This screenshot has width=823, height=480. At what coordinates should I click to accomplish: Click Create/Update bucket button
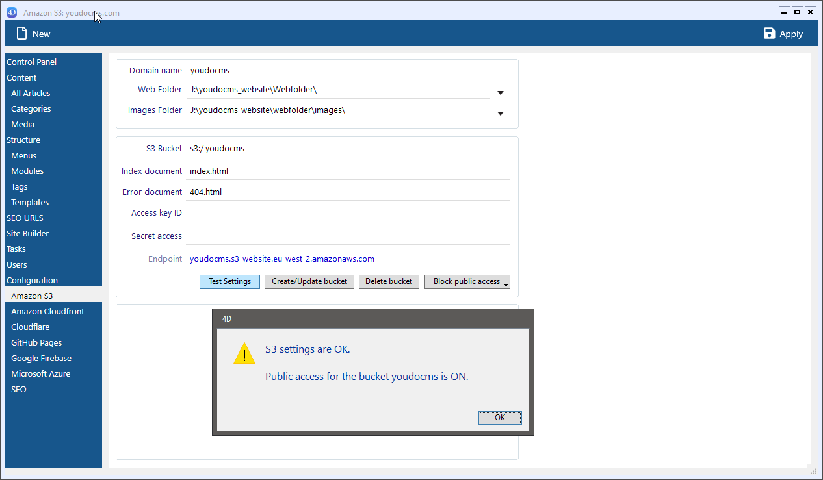pos(309,281)
